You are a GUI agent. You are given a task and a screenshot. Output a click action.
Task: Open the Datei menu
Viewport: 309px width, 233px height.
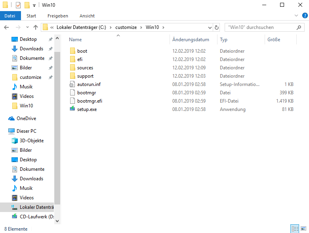coord(10,16)
